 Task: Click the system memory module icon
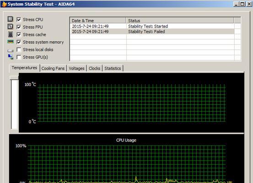pos(11,42)
